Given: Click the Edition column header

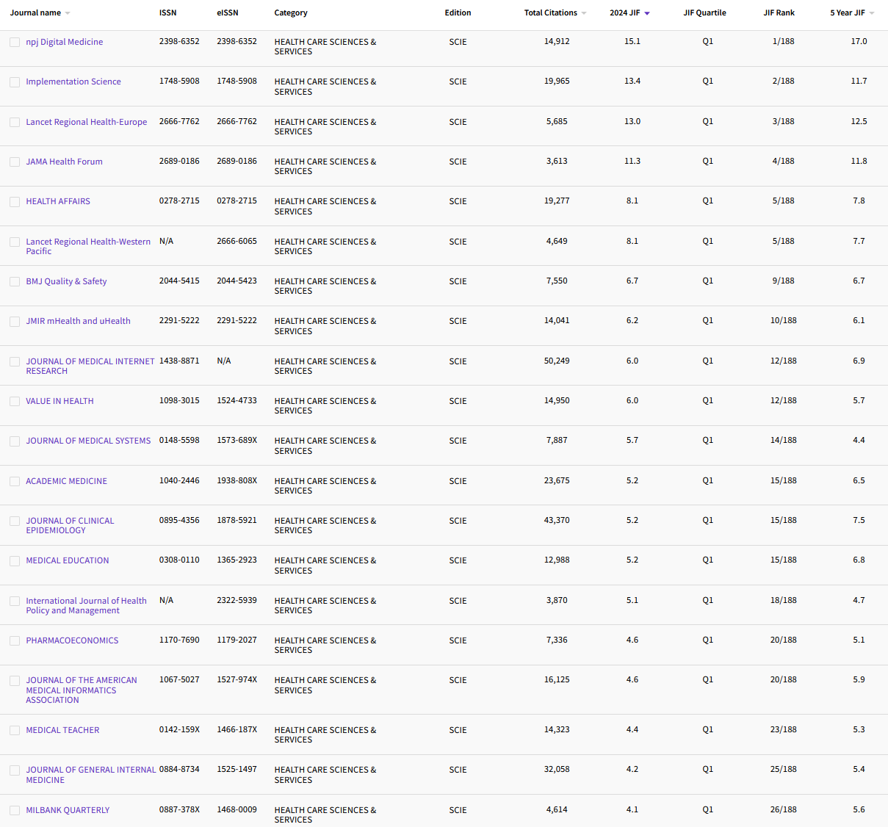Looking at the screenshot, I should [458, 12].
